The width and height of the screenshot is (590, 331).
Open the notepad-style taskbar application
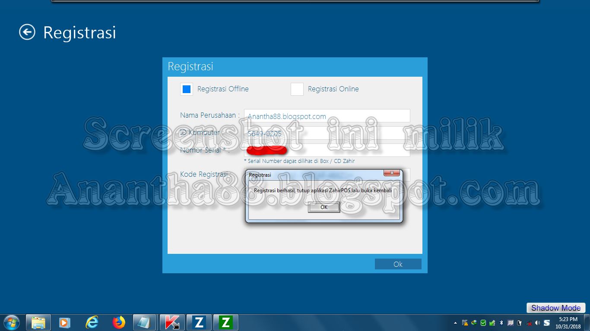click(x=145, y=322)
